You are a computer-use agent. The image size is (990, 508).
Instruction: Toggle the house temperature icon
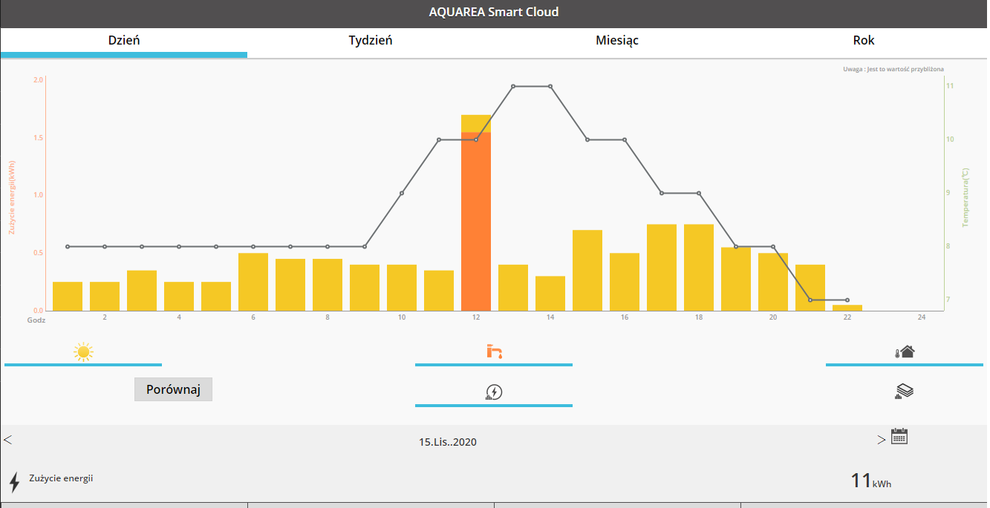(x=905, y=352)
